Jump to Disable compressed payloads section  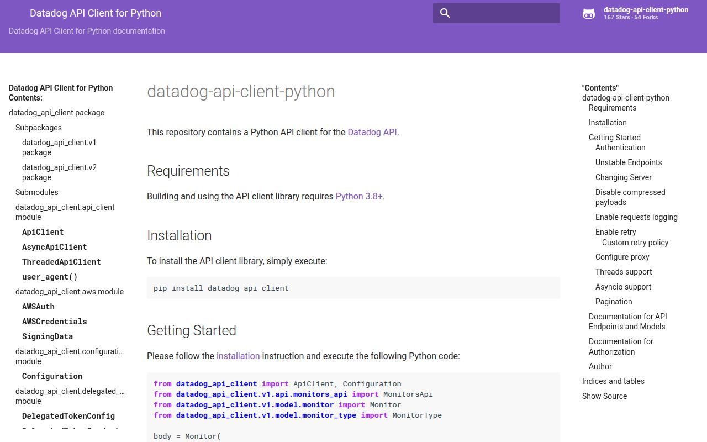pos(630,197)
